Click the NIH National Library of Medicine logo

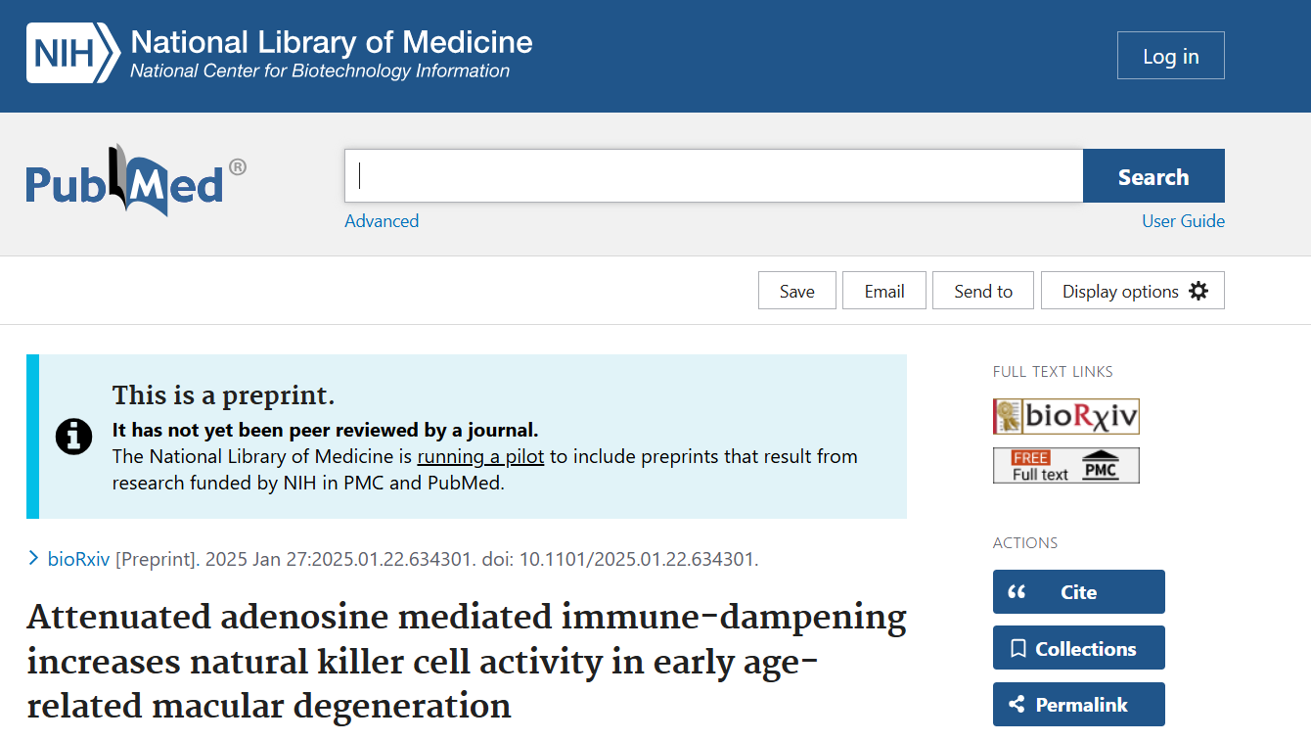click(279, 54)
